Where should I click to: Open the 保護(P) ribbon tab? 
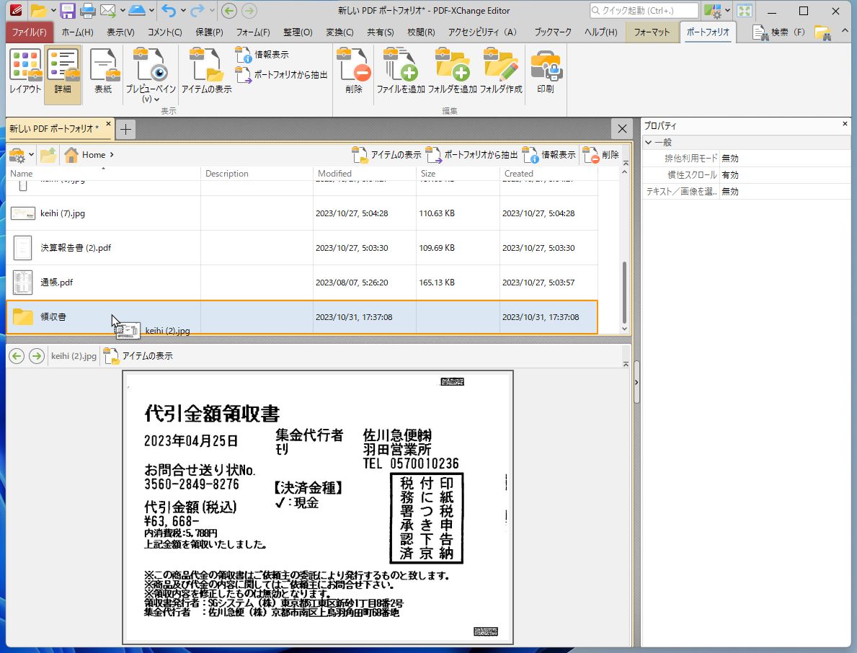coord(209,32)
